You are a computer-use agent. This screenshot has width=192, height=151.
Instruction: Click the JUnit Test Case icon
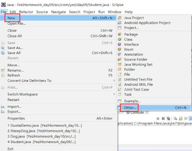tap(120, 90)
